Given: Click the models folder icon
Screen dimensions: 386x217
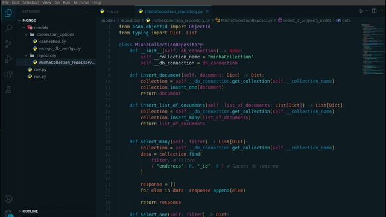Looking at the screenshot, I should coord(30,27).
